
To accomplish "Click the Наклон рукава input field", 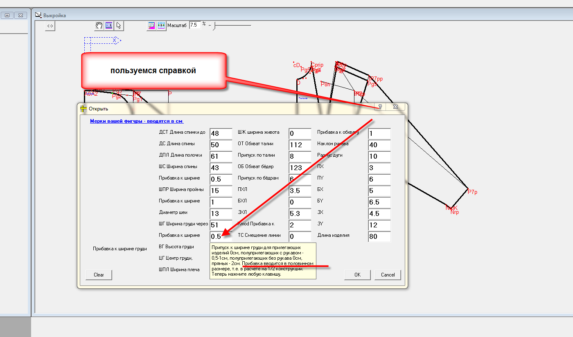I will click(x=379, y=145).
